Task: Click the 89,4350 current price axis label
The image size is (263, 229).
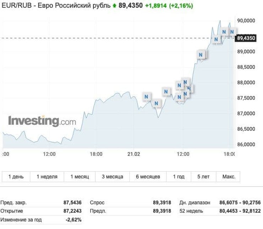Action: point(246,38)
